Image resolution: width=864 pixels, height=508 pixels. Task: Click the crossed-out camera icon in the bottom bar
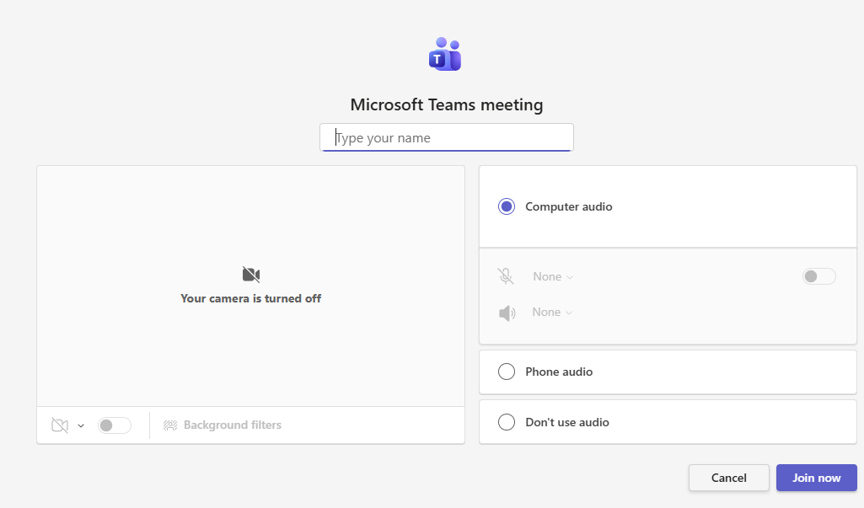(x=60, y=425)
